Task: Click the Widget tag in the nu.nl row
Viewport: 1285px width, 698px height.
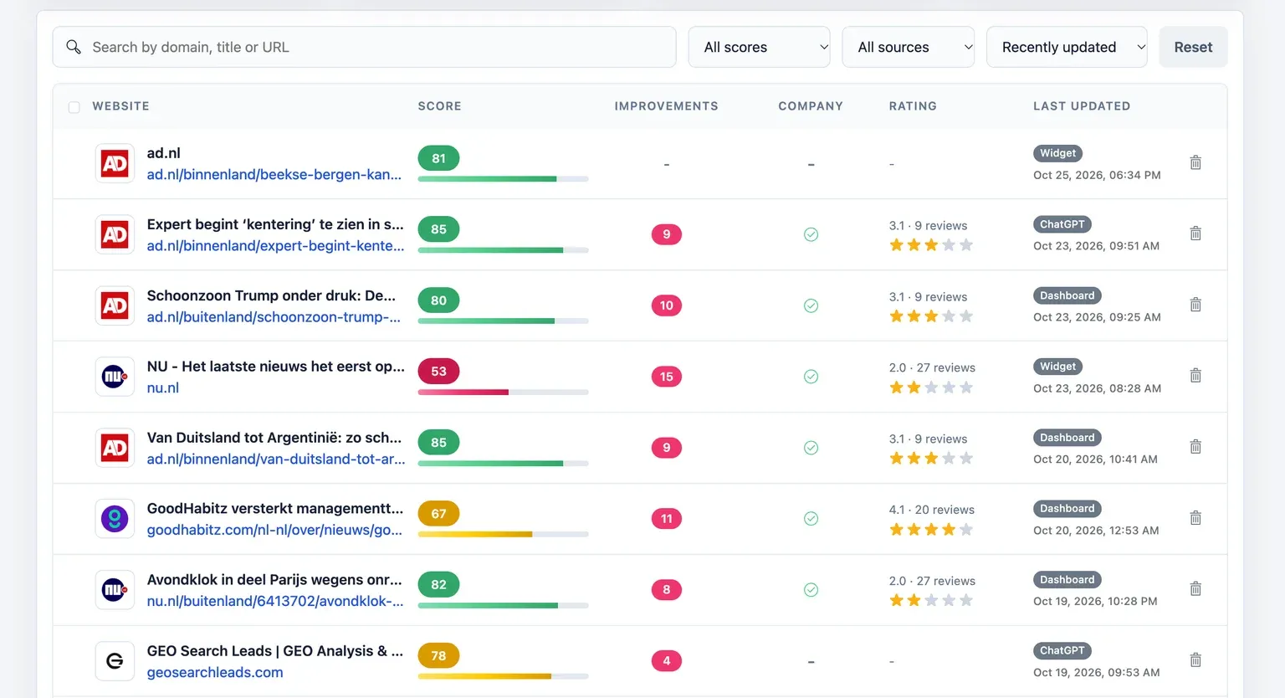Action: point(1058,367)
